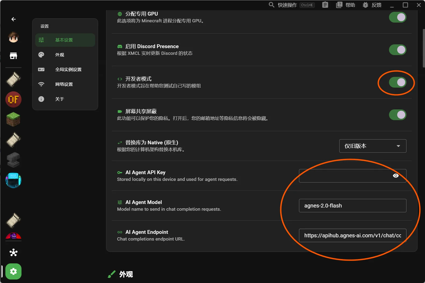This screenshot has width=425, height=283.
Task: Click the paintbrush icon beside 外观 heading
Action: click(111, 274)
